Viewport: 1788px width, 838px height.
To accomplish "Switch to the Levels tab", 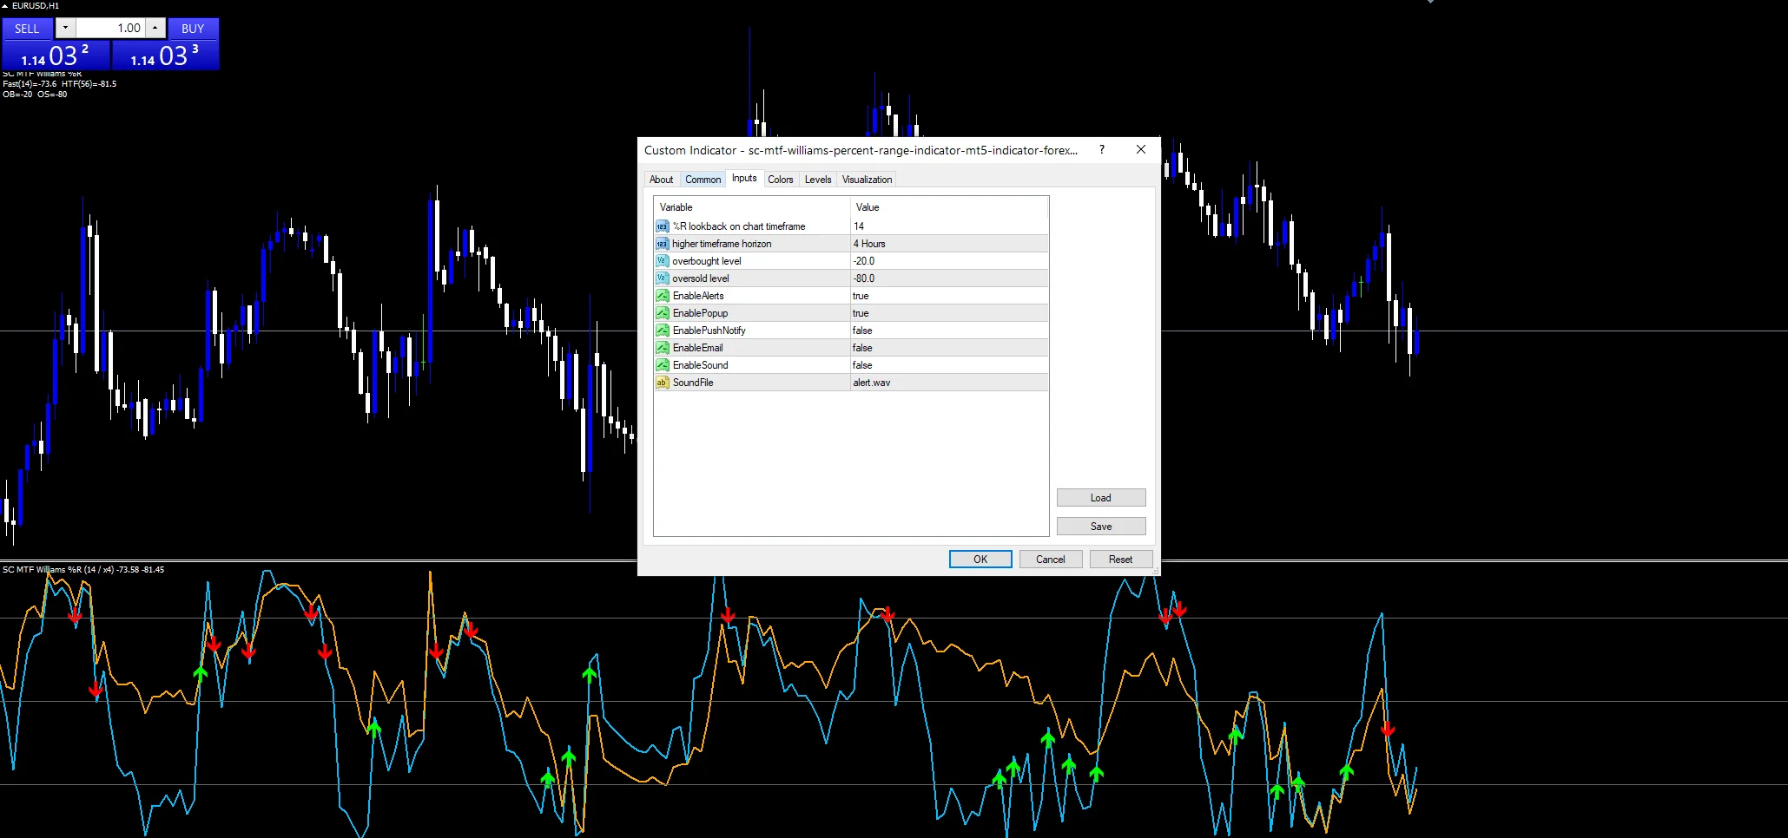I will tap(818, 180).
